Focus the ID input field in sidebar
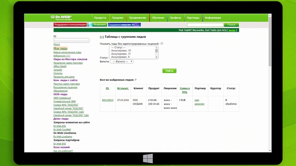The width and height of the screenshot is (296, 166). click(x=72, y=40)
